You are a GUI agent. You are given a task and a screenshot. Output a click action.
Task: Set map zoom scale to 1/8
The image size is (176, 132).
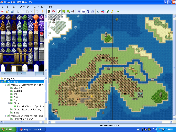coord(92,11)
